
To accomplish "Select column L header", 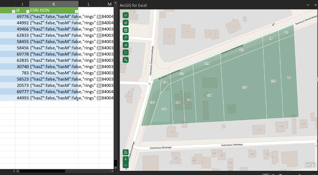I will 89,4.
